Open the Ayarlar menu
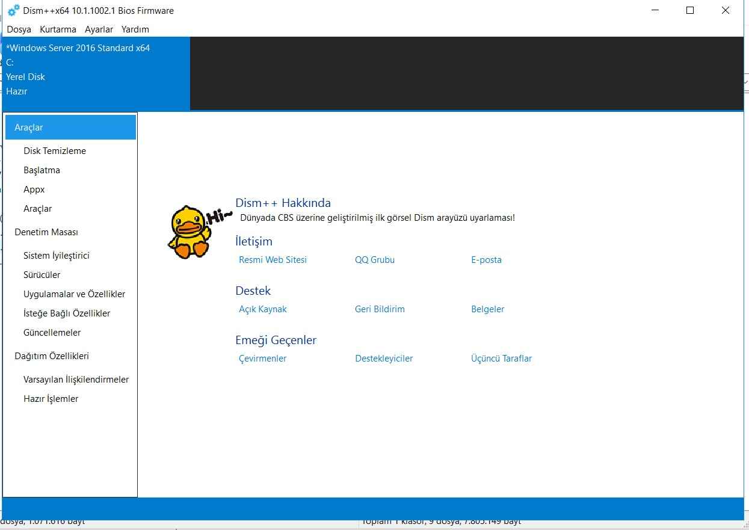The width and height of the screenshot is (749, 530). point(99,29)
